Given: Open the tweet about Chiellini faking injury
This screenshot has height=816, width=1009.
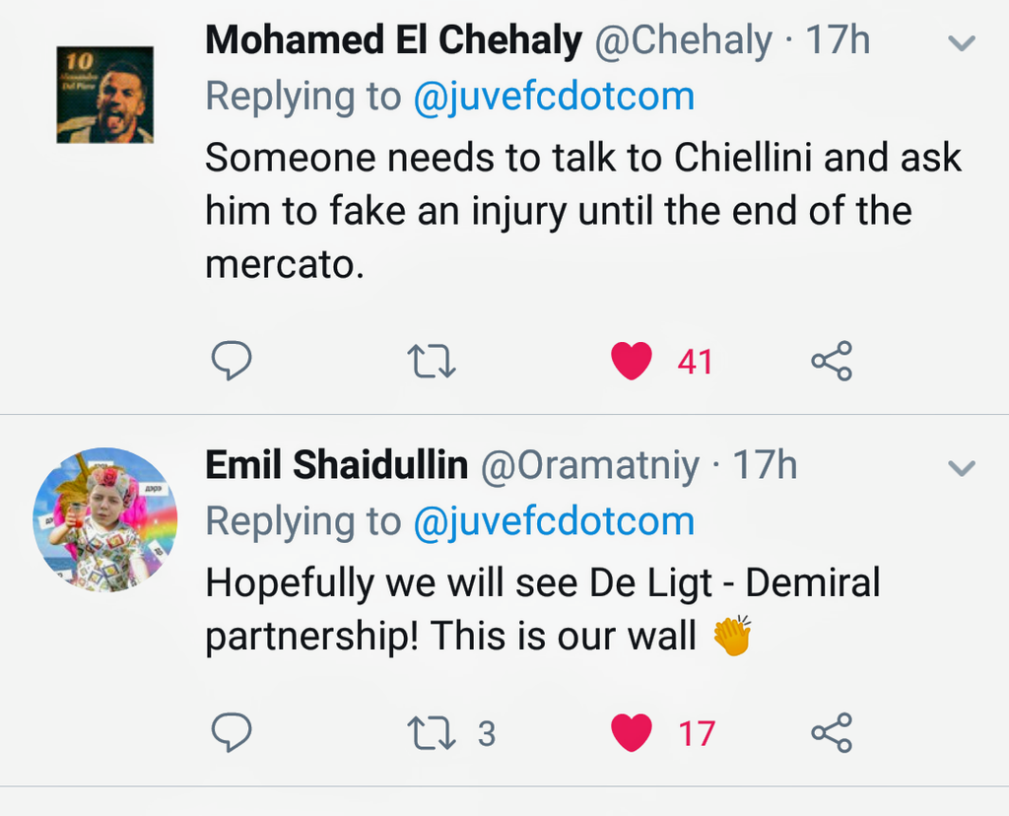Looking at the screenshot, I should tap(581, 210).
